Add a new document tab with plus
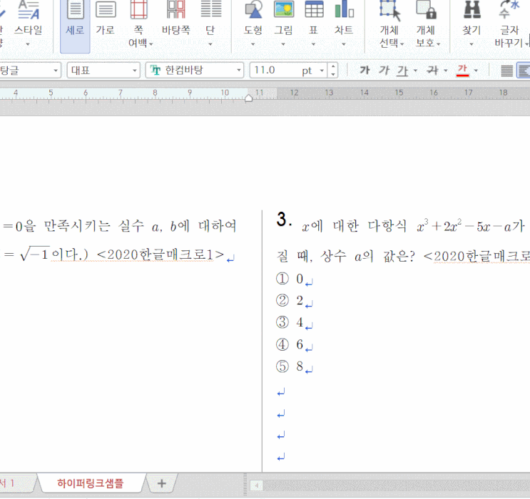The height and width of the screenshot is (499, 530). (162, 483)
